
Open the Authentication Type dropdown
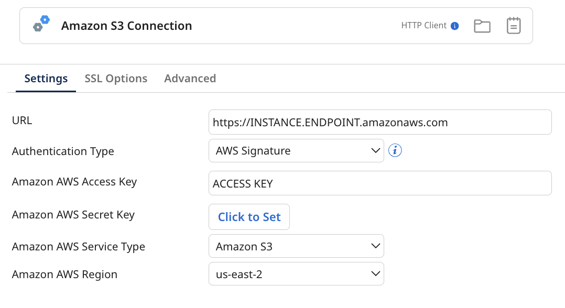[x=296, y=150]
